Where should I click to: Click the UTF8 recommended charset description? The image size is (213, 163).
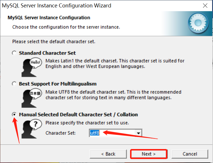point(113,95)
